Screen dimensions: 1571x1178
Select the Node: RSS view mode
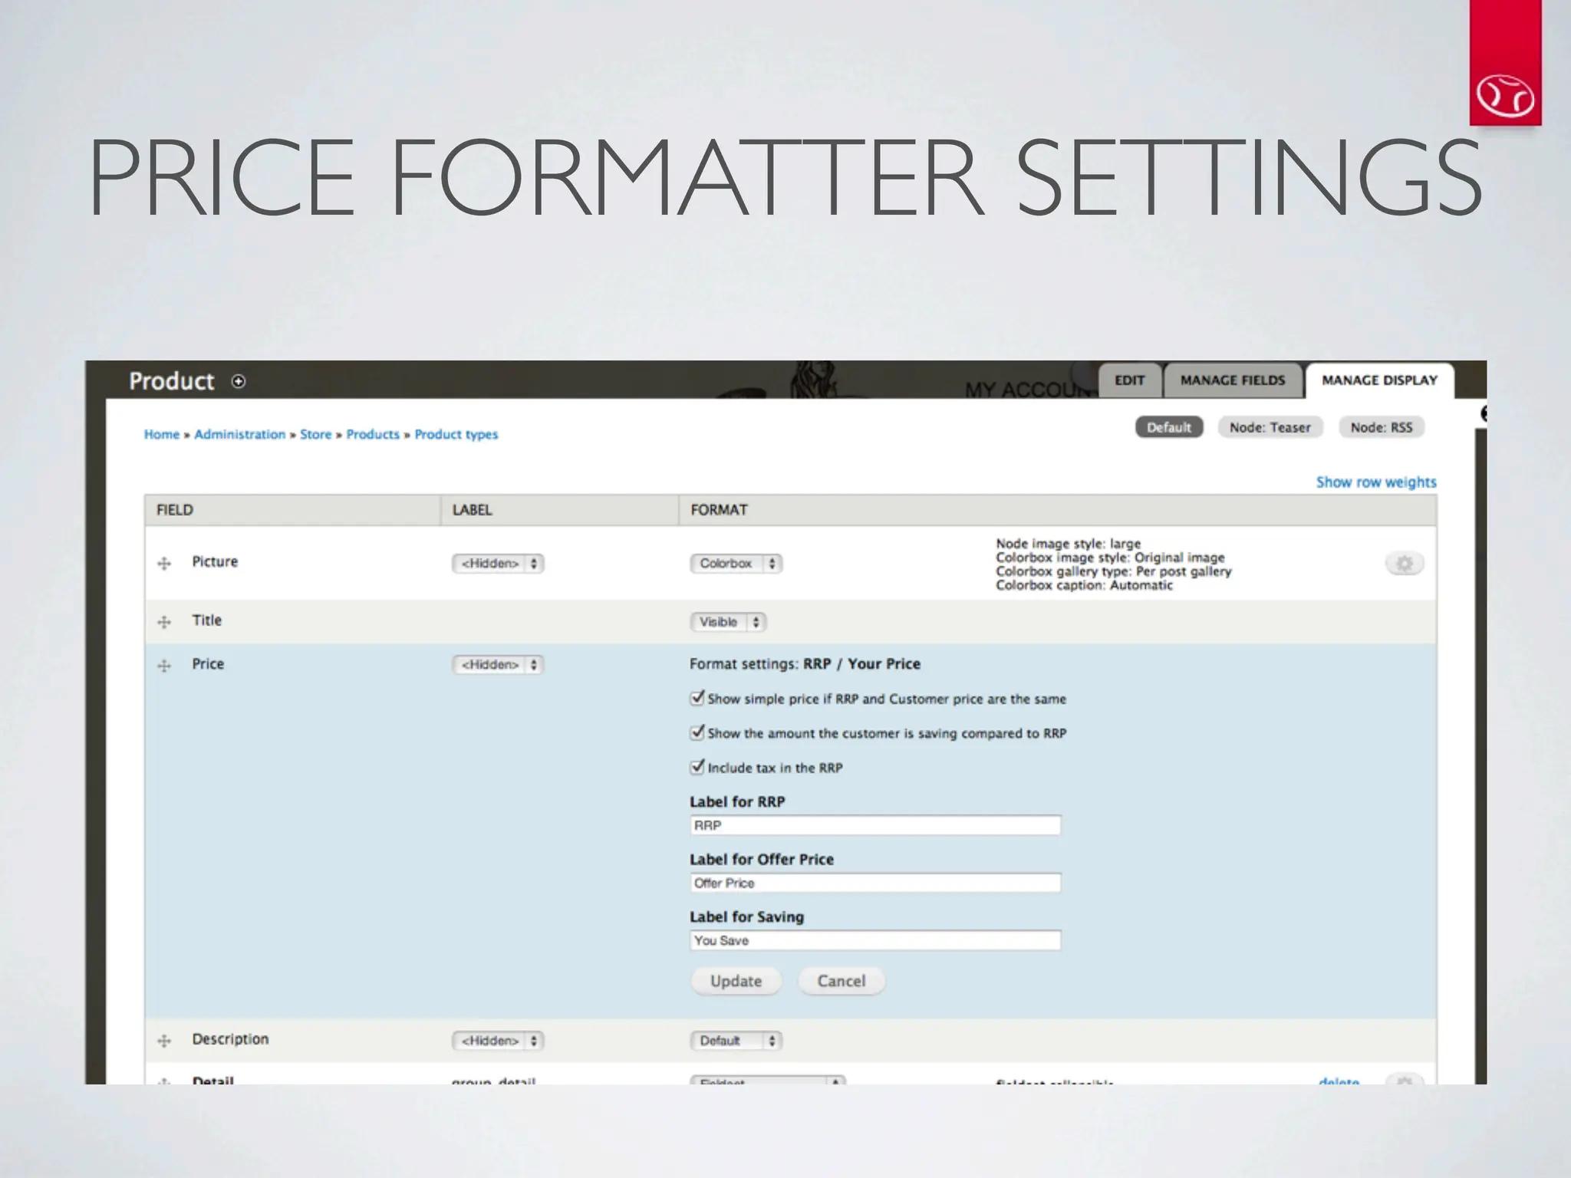point(1382,427)
